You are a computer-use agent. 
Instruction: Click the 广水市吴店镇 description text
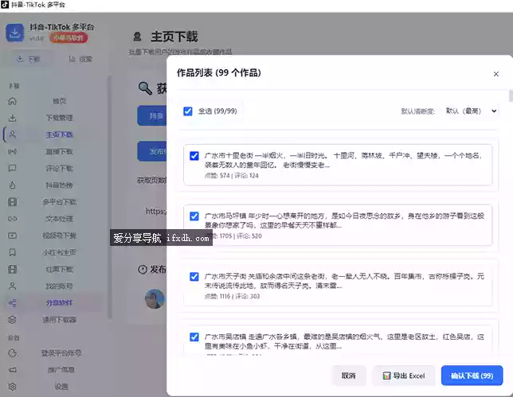pyautogui.click(x=344, y=341)
